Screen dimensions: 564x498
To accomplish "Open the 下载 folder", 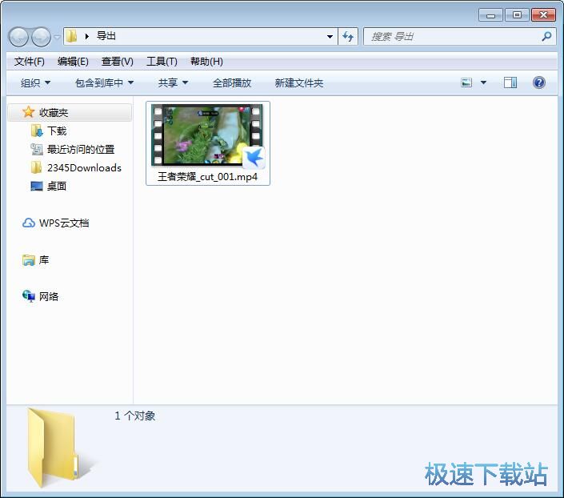I will (x=57, y=131).
